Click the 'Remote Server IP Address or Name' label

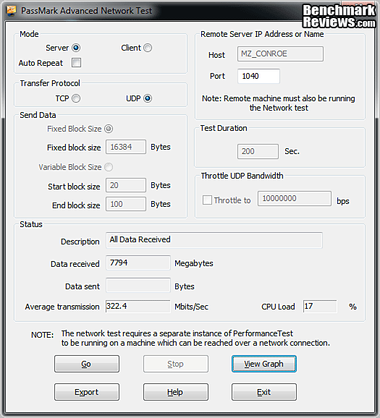point(262,34)
